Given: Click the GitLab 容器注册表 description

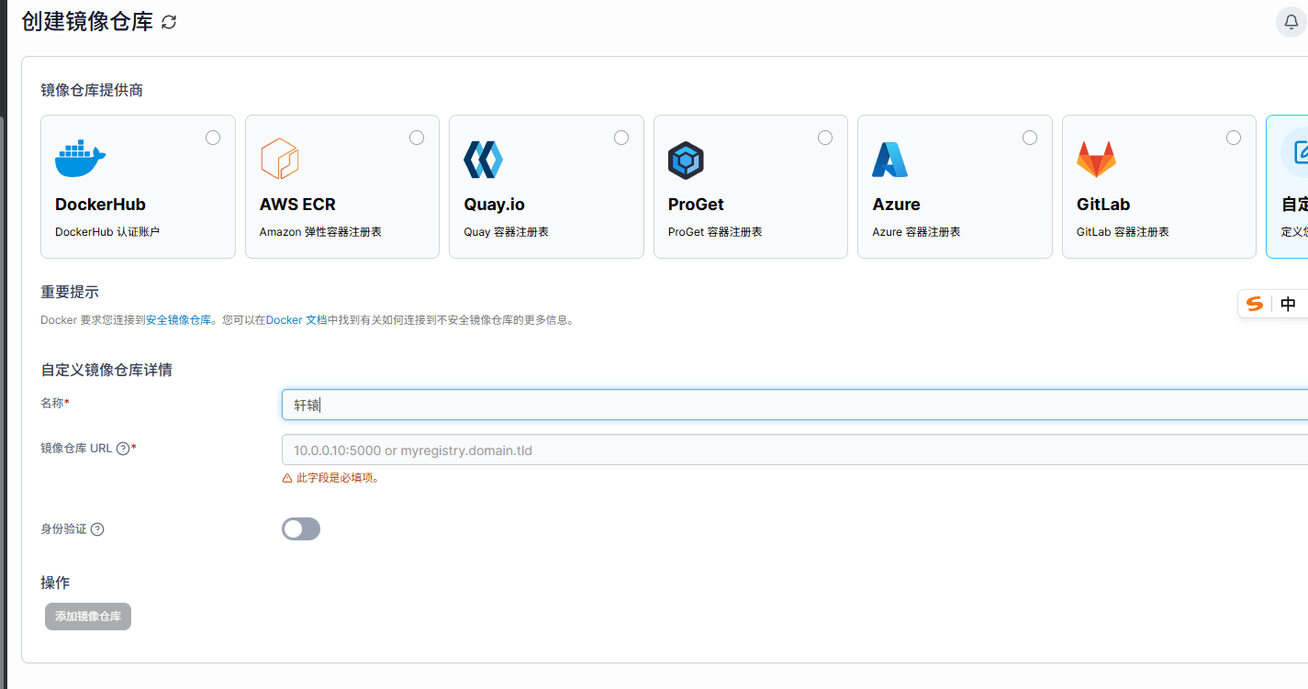Looking at the screenshot, I should (1124, 232).
